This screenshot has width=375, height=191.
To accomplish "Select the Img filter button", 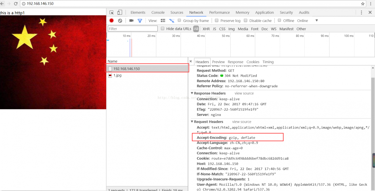I will click(x=231, y=29).
